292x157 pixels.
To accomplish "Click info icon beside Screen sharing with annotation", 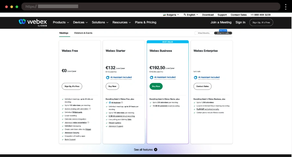I will pyautogui.click(x=90, y=109).
